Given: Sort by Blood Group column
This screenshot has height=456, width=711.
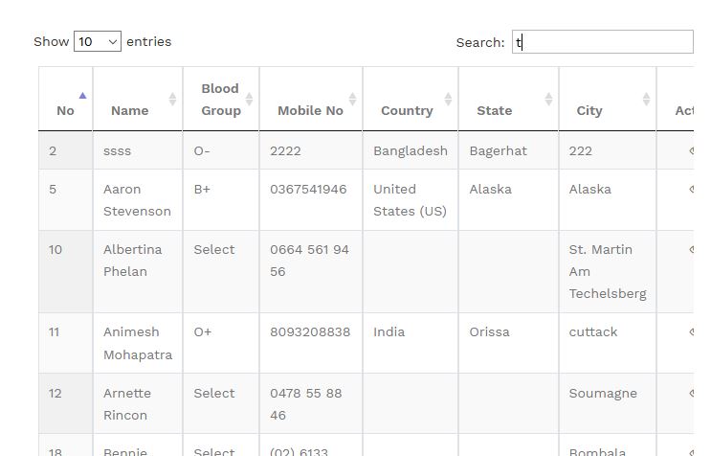Looking at the screenshot, I should [x=221, y=99].
